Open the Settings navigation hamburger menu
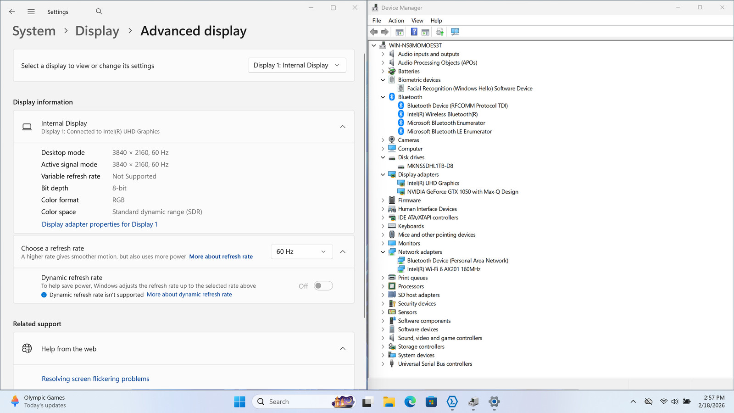This screenshot has width=734, height=413. (x=31, y=12)
